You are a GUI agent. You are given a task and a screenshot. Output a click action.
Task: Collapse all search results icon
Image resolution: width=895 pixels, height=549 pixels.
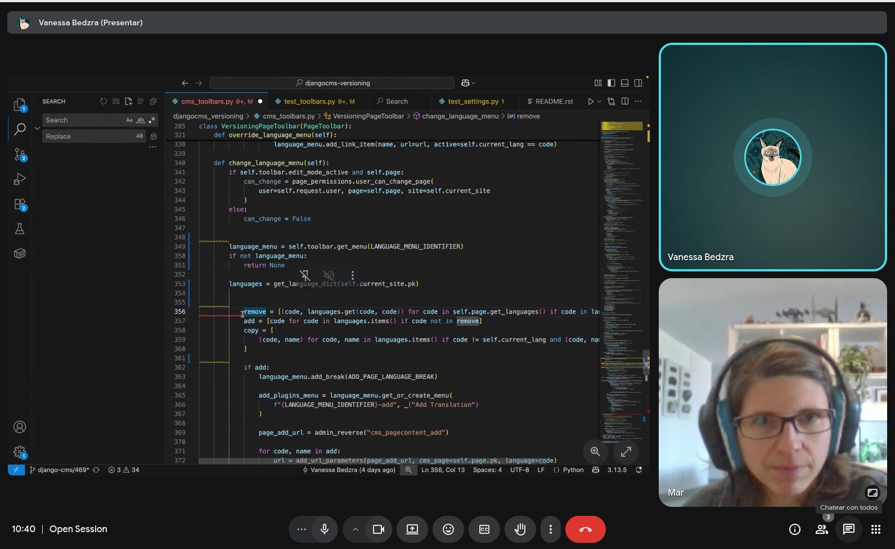click(x=153, y=102)
